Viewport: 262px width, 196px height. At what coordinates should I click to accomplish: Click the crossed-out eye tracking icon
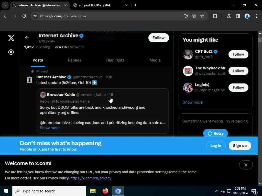click(x=194, y=16)
